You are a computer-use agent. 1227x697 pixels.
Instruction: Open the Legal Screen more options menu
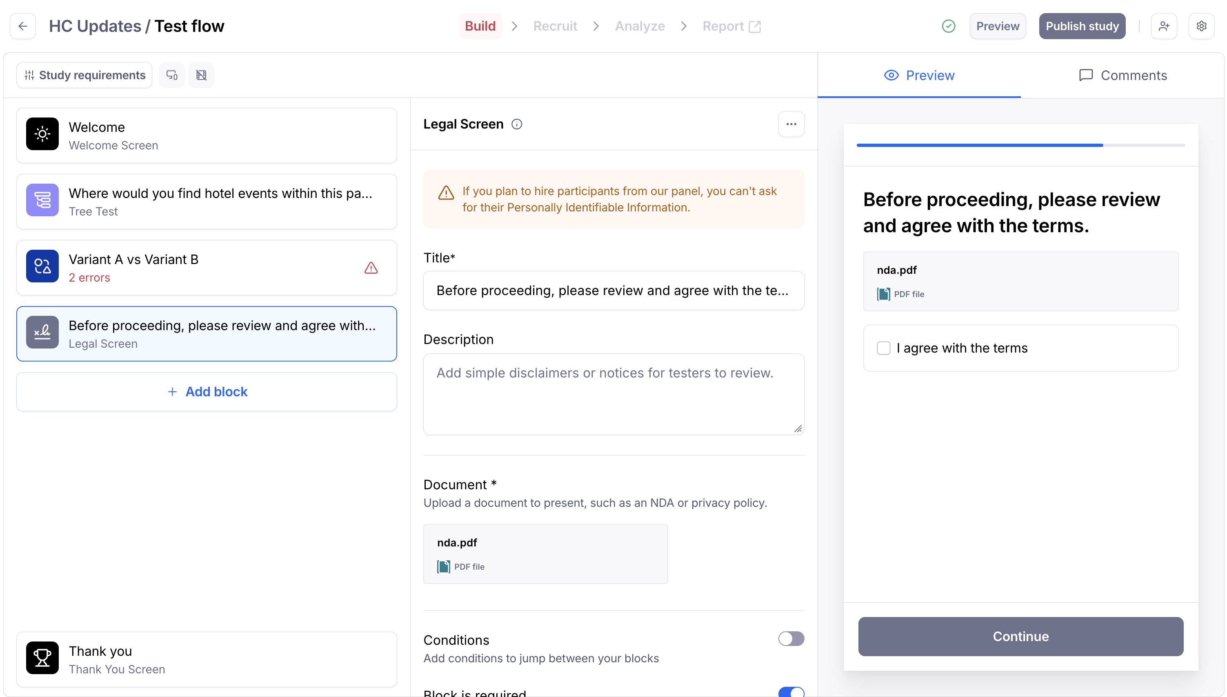point(791,124)
